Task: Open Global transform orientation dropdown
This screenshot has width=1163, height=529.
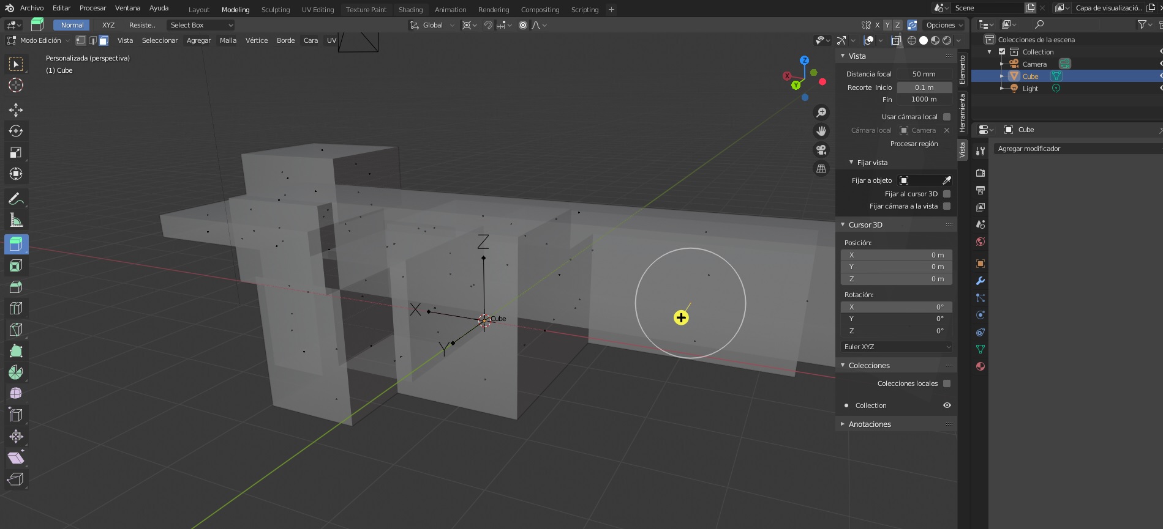Action: 432,25
